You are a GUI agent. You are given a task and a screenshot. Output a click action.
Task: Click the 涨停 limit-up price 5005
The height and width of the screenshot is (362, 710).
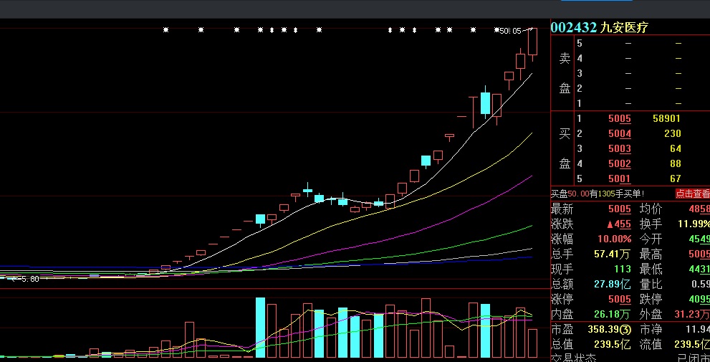(x=619, y=299)
